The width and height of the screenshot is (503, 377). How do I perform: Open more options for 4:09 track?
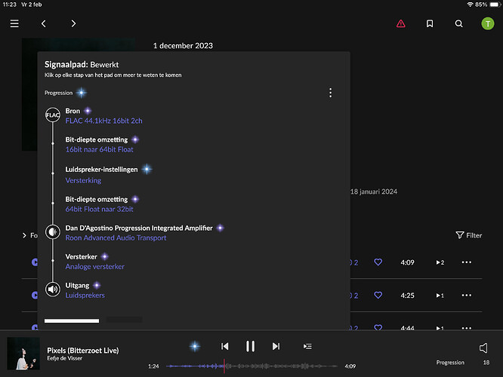pyautogui.click(x=466, y=262)
